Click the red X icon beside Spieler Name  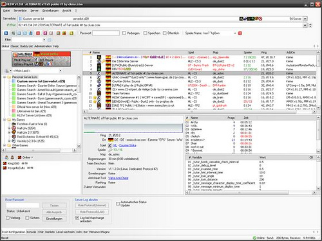[x=240, y=33]
